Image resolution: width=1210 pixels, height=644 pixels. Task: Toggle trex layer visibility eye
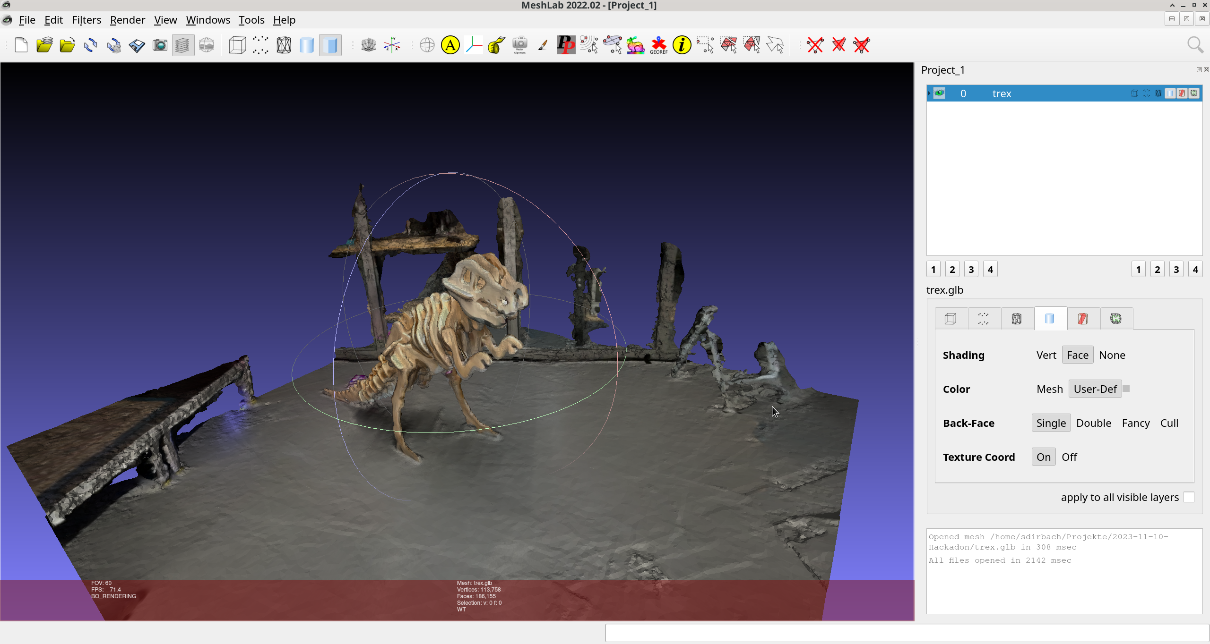pos(939,93)
